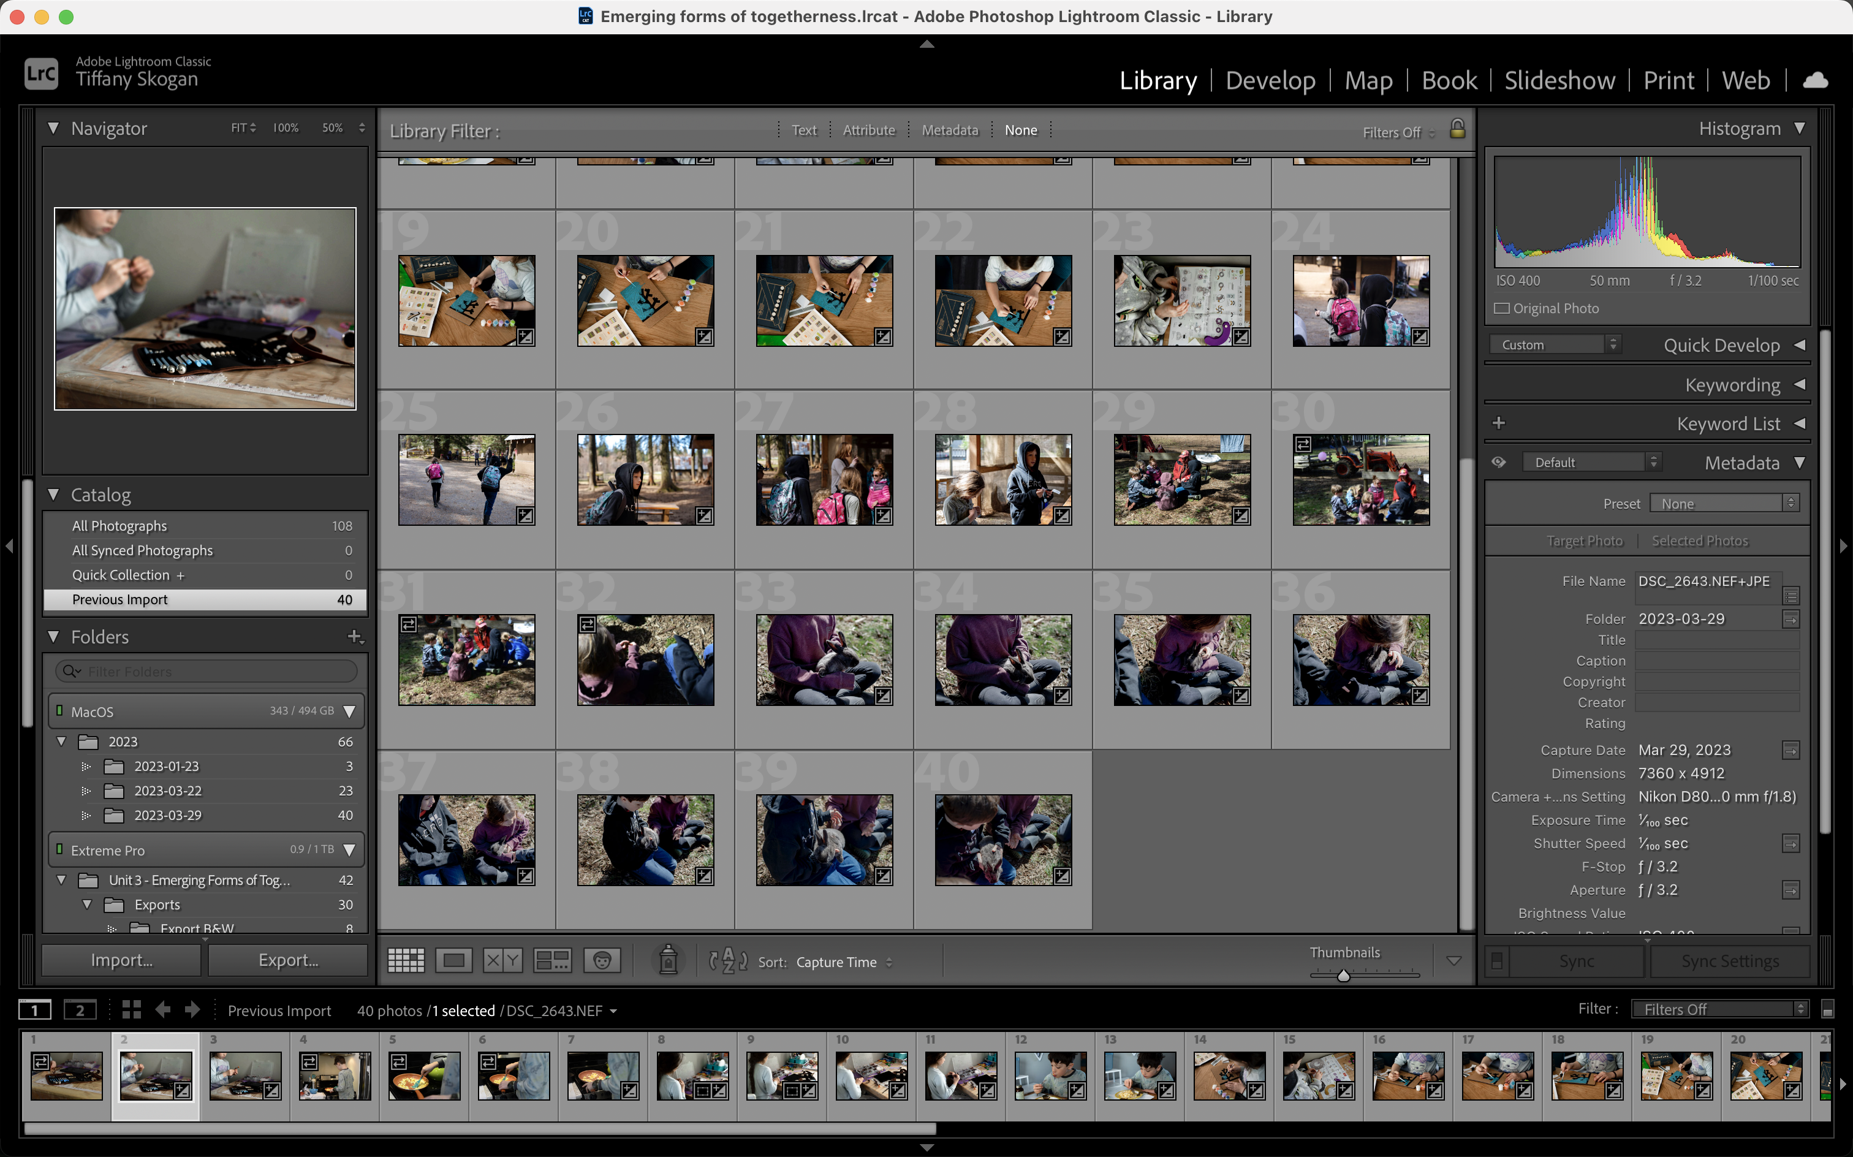Expand the Keywording panel
Screen dimensions: 1853x1157
[1800, 384]
